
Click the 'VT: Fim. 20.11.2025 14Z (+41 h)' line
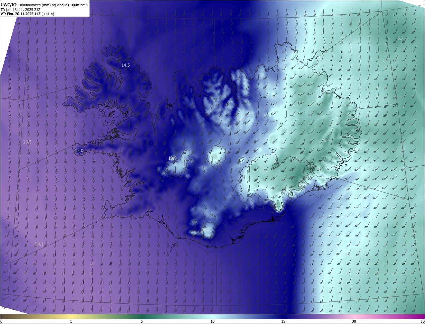click(27, 14)
